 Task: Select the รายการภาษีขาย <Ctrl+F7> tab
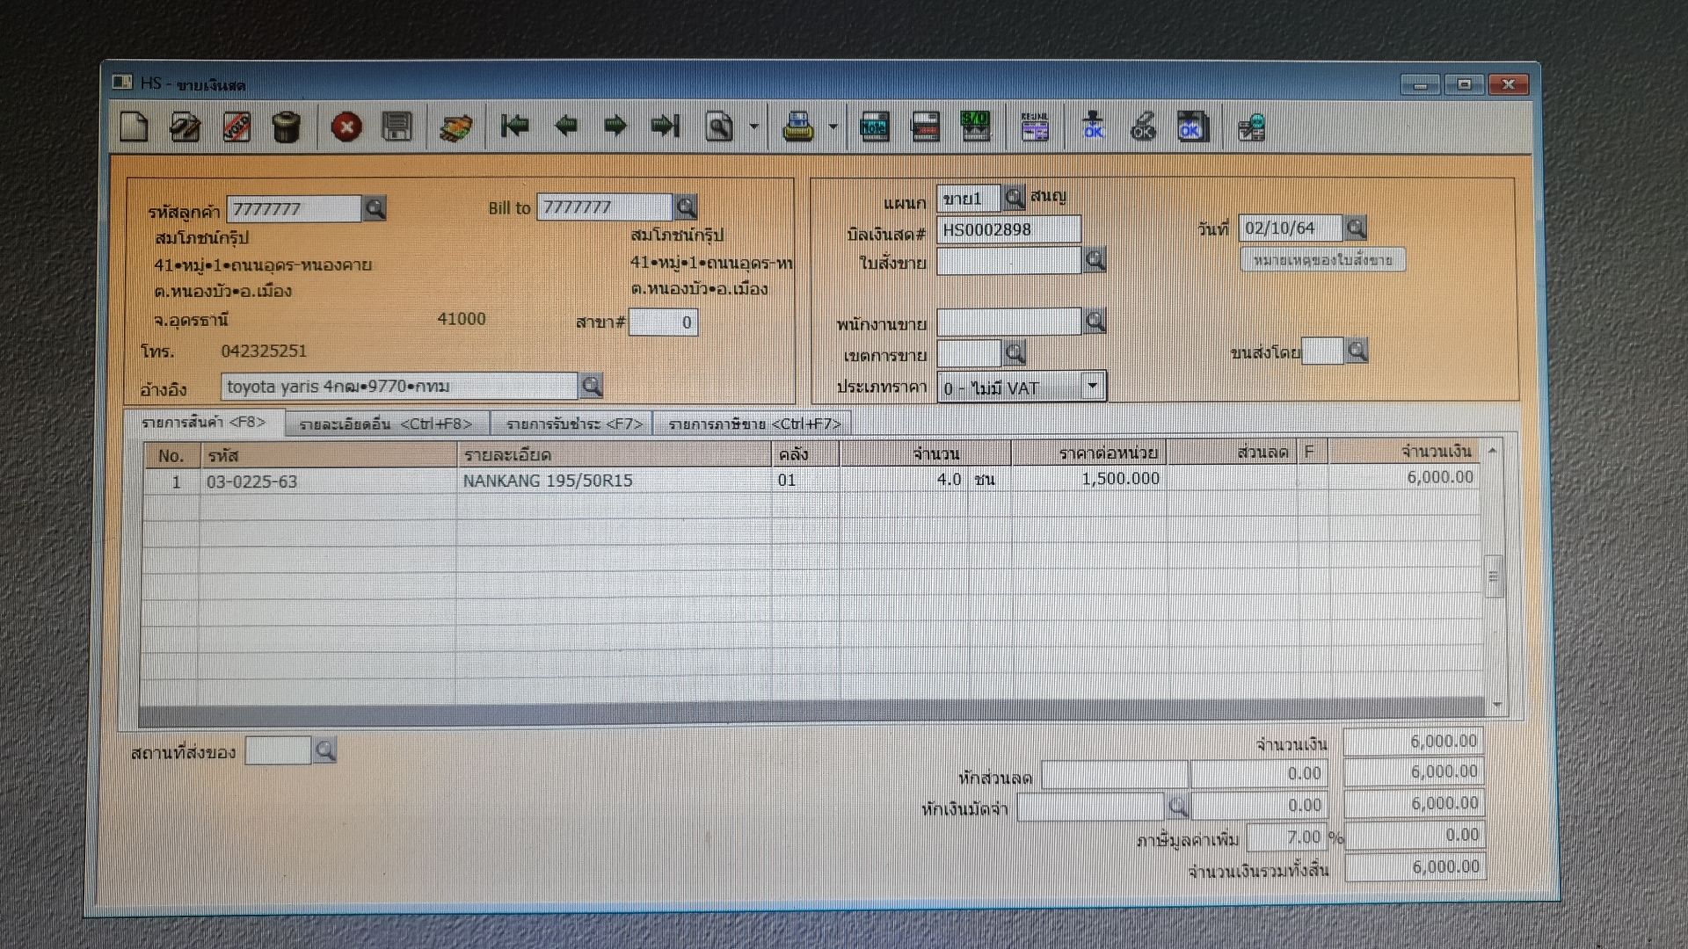[754, 424]
